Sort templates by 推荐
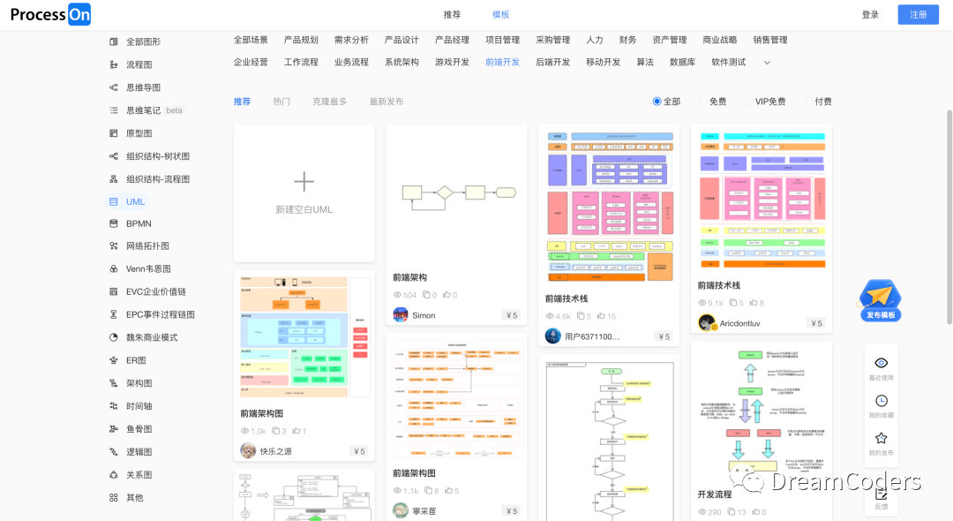Viewport: 953px width, 521px height. coord(242,102)
